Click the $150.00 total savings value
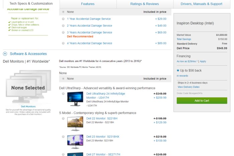 point(223,39)
